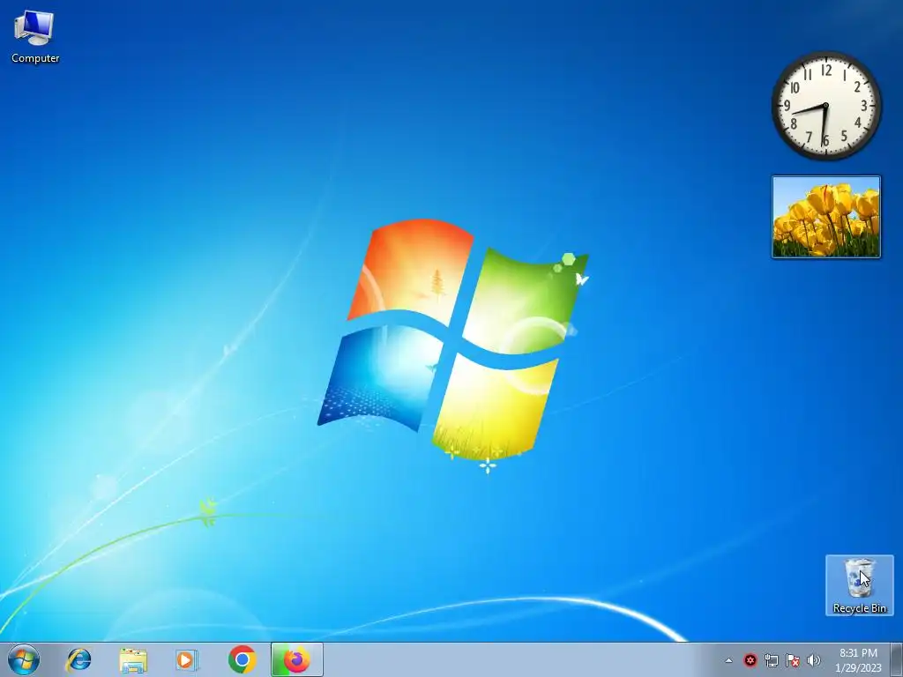Open the Action Center flag icon

pyautogui.click(x=793, y=660)
